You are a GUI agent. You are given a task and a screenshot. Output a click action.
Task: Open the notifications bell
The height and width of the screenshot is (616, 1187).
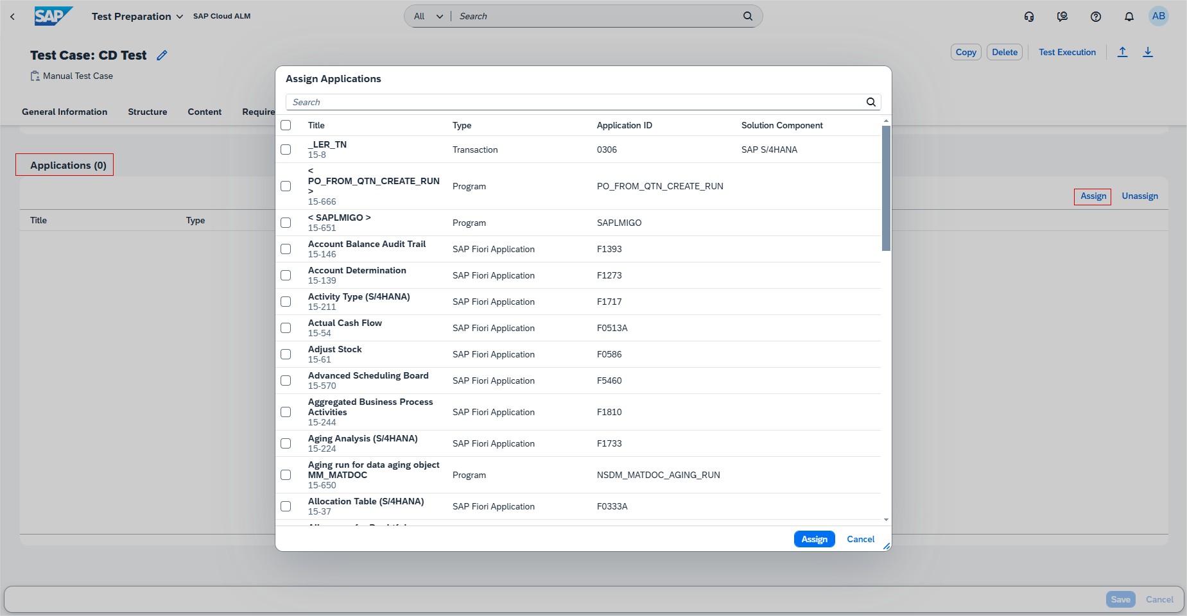point(1129,17)
